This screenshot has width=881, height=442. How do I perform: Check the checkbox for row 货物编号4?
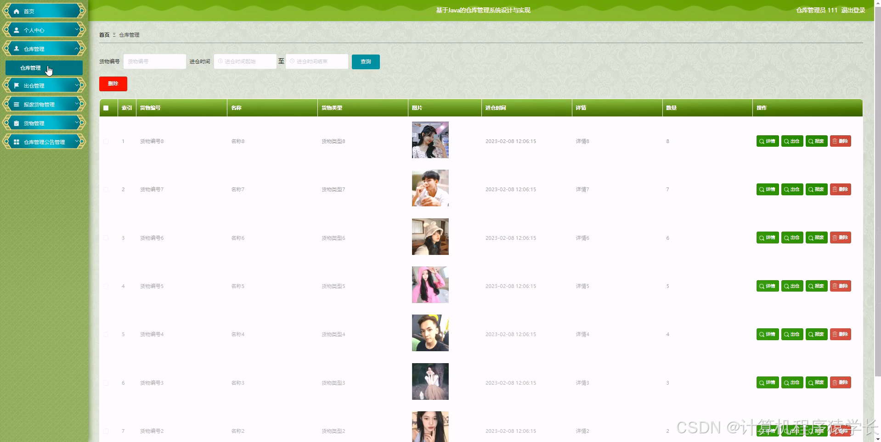tap(106, 334)
